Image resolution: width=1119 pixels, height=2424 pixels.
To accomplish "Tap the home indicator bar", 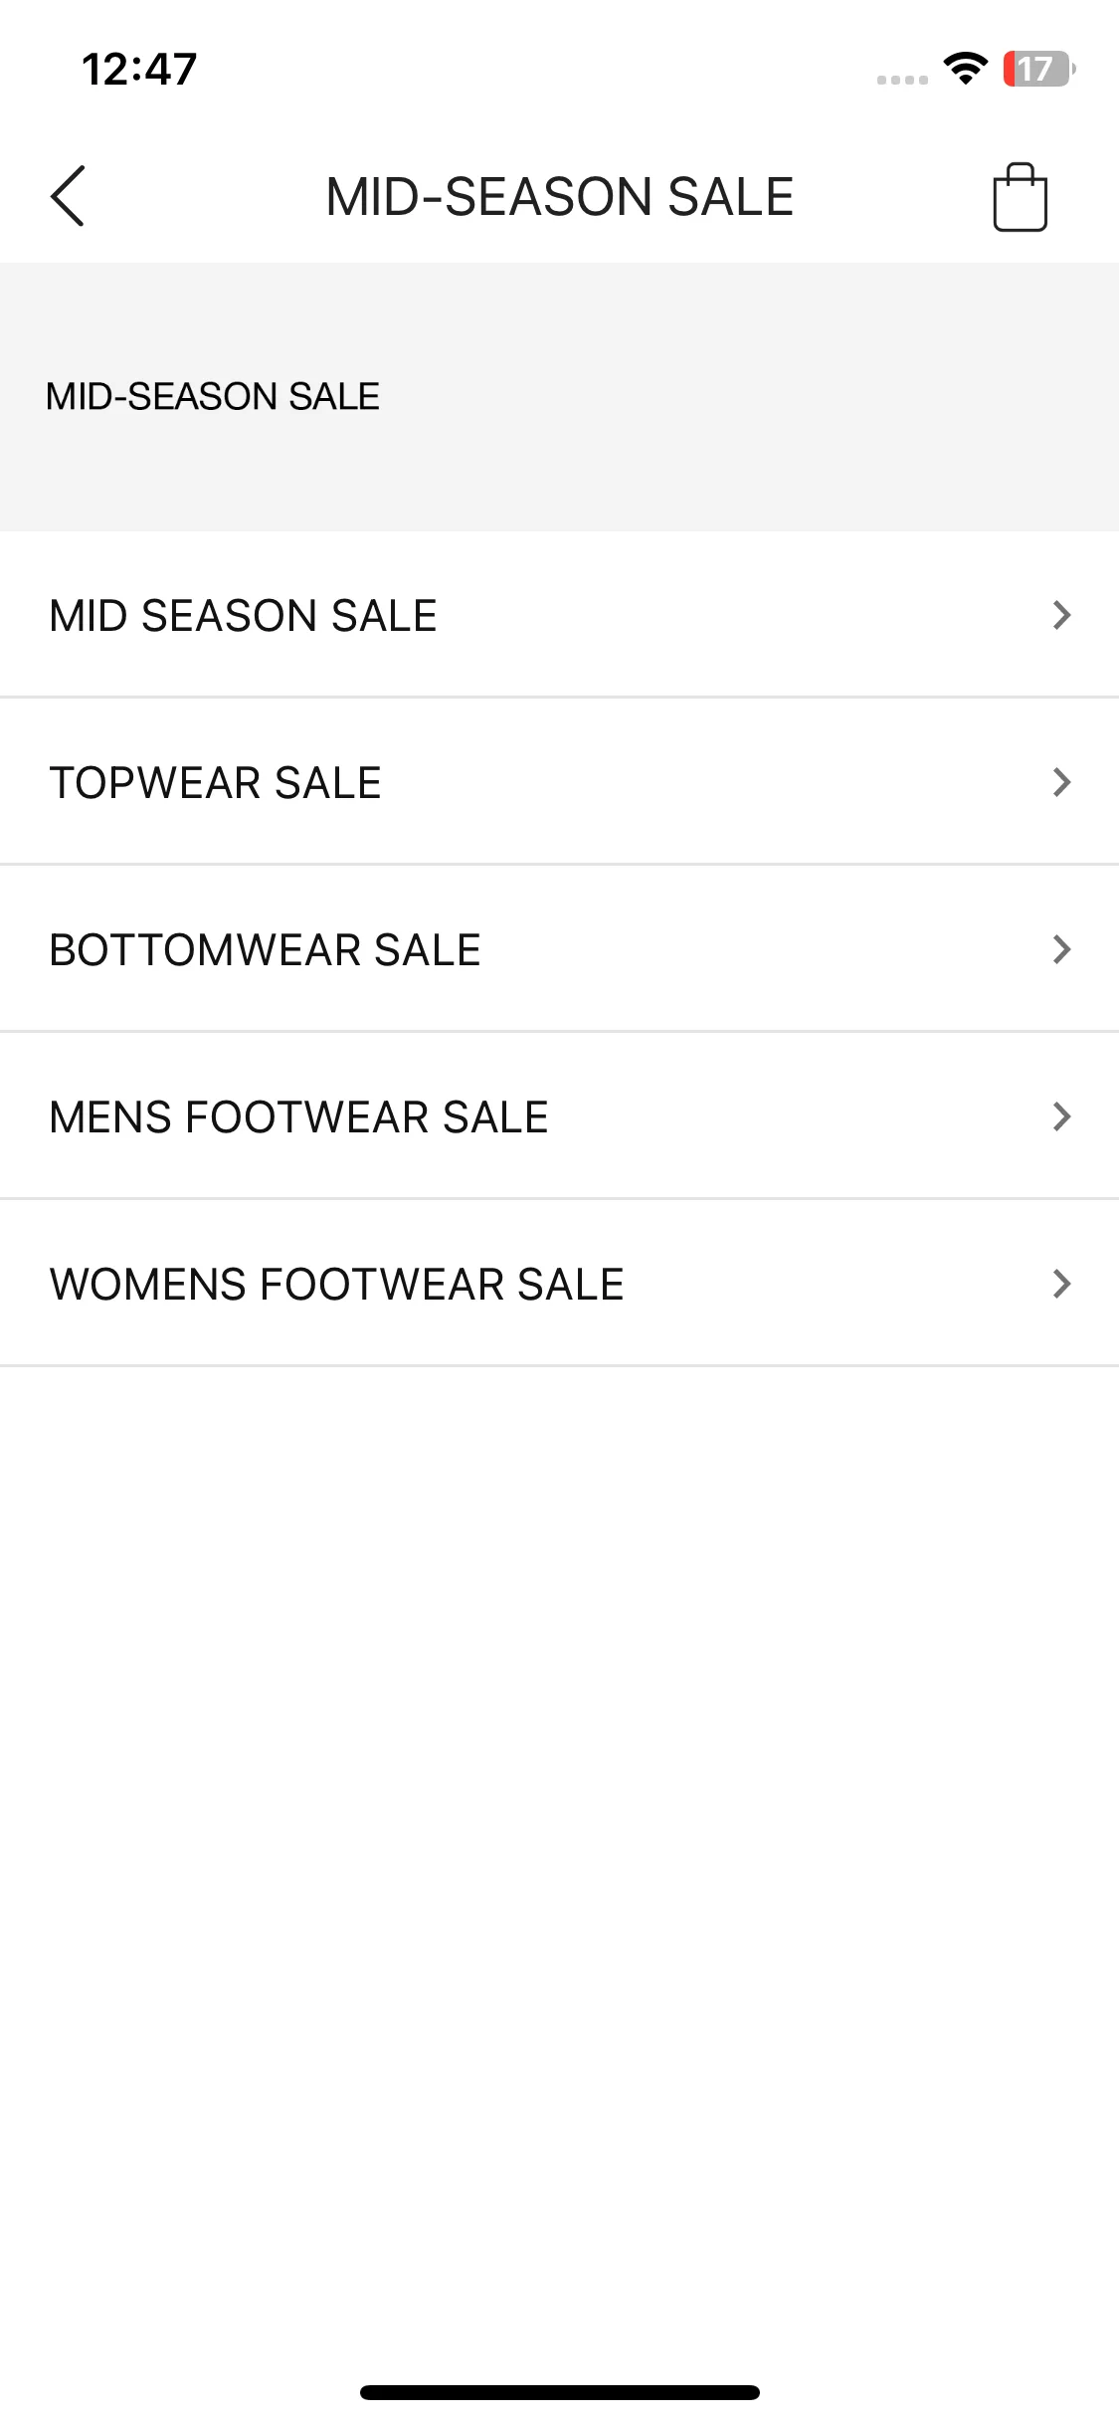I will click(559, 2392).
